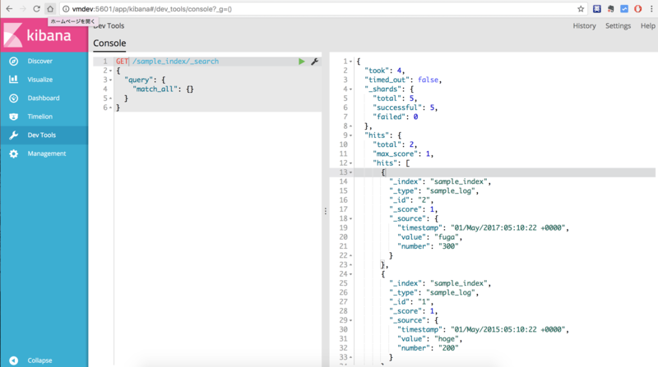Click the browser home button
This screenshot has height=367, width=658.
[x=50, y=9]
